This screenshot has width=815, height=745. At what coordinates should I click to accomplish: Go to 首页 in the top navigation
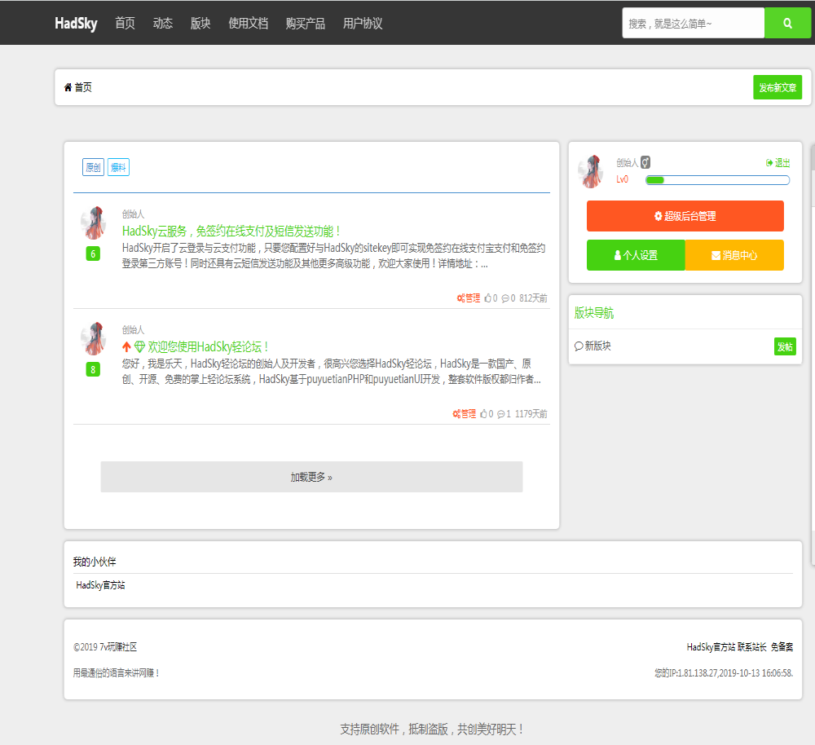pyautogui.click(x=125, y=24)
